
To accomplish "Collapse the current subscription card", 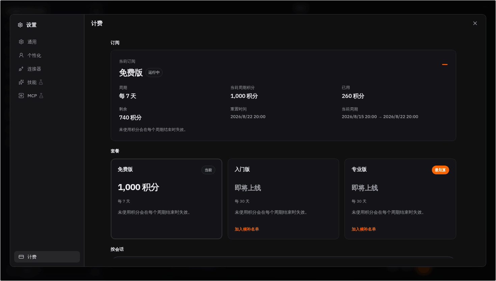I will [x=445, y=64].
